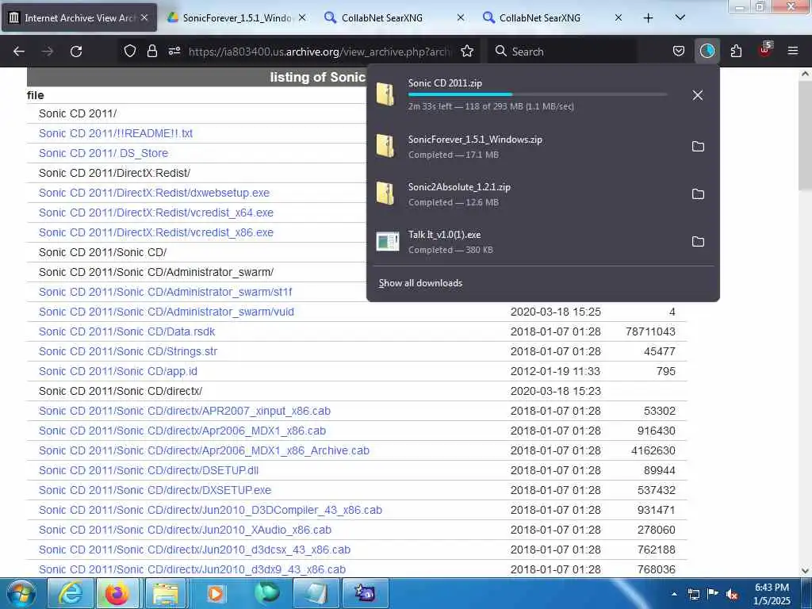The image size is (812, 609).
Task: Open the .DS_Store file link
Action: 104,153
